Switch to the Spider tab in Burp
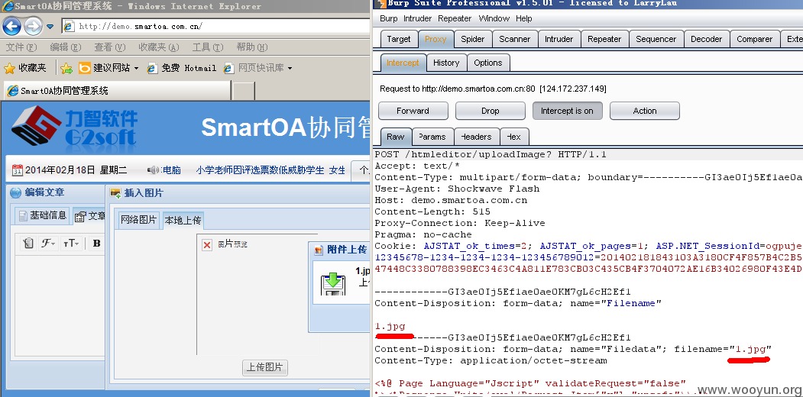 point(473,40)
